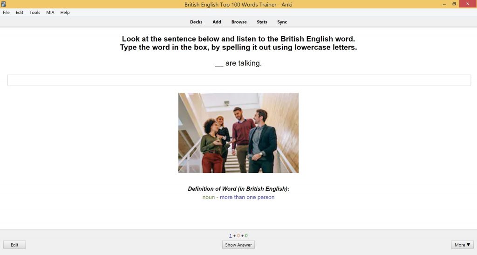Open the File menu

coord(6,13)
